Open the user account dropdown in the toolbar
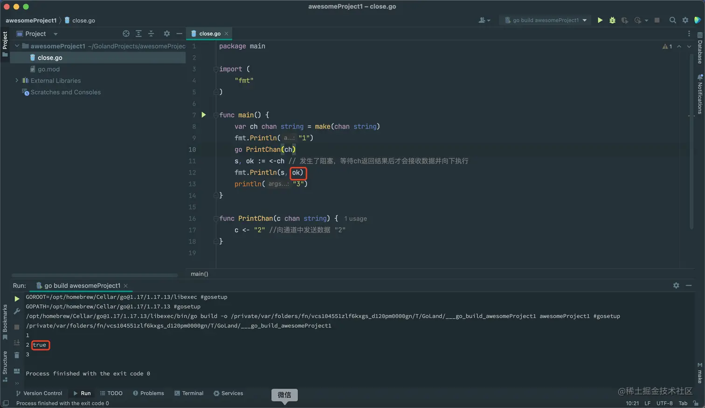This screenshot has width=705, height=408. 484,20
